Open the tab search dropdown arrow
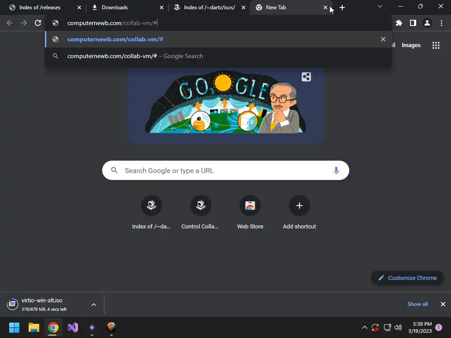The height and width of the screenshot is (338, 451). [380, 6]
